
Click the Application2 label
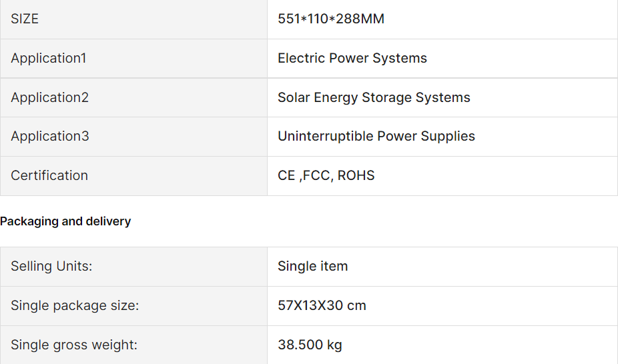click(x=49, y=97)
